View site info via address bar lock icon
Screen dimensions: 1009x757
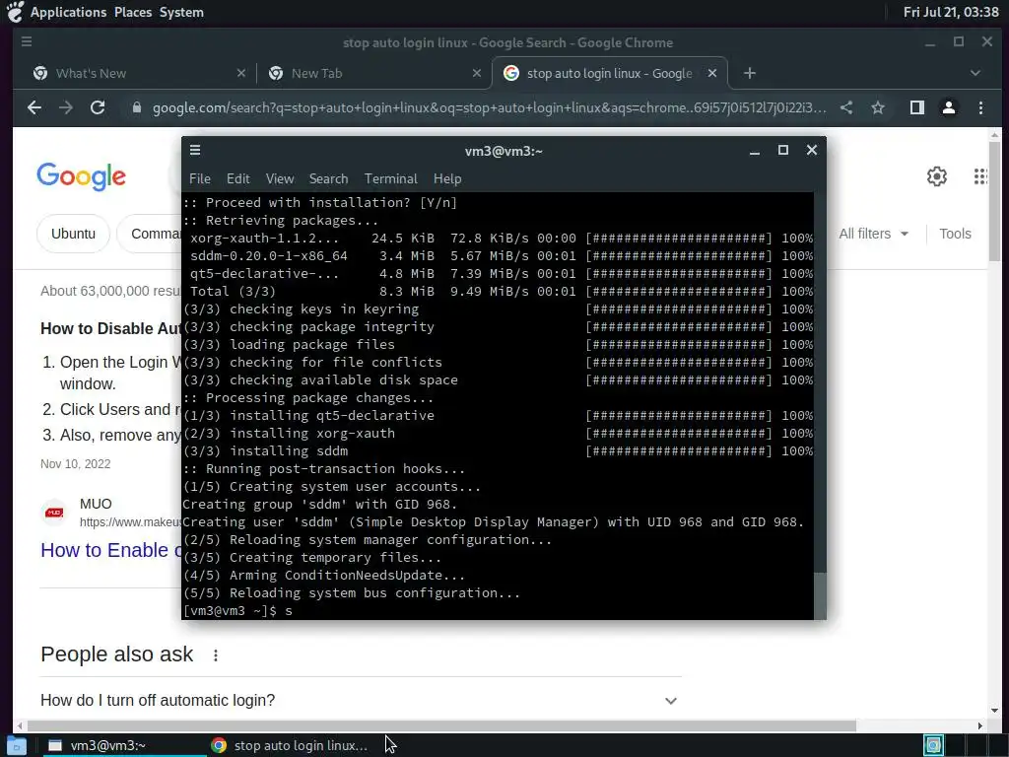pyautogui.click(x=136, y=107)
